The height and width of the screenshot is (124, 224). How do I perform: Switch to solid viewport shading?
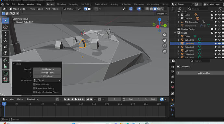click(x=155, y=9)
